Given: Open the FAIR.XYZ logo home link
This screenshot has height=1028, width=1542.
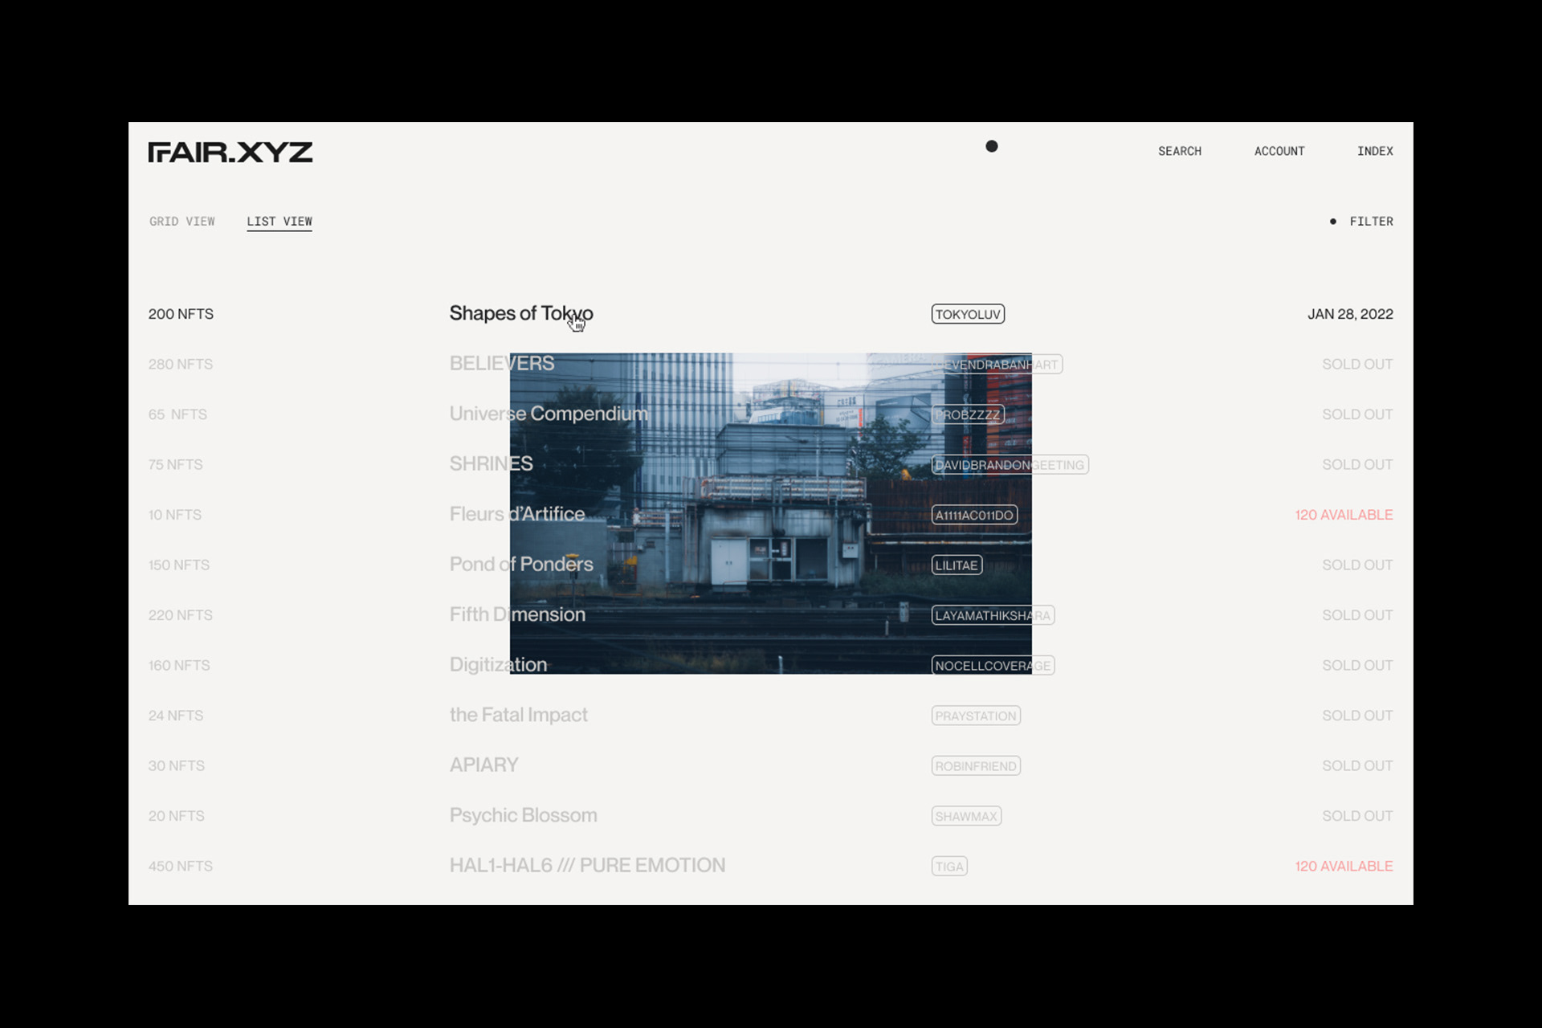Looking at the screenshot, I should click(x=230, y=152).
